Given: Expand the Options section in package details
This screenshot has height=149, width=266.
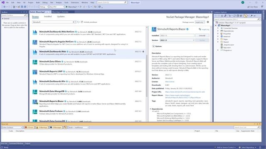Looking at the screenshot, I should click(153, 46).
